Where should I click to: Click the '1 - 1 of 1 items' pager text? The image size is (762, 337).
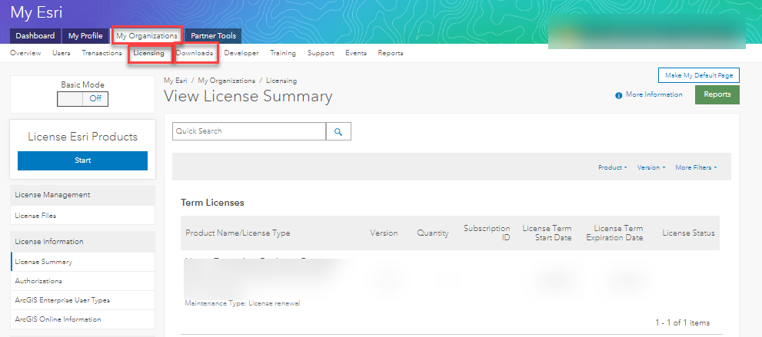tap(682, 322)
